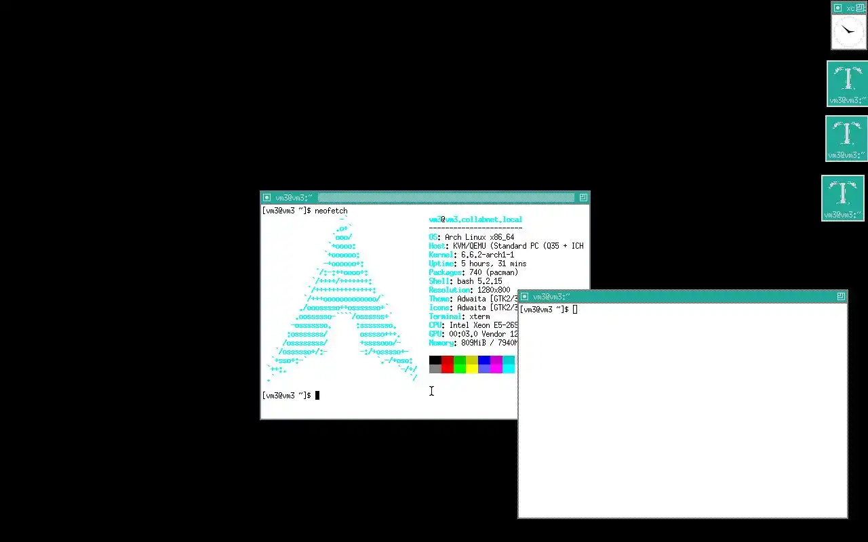Click the 'Uptime: 5 hours, 31 mins' line
This screenshot has width=868, height=542.
pyautogui.click(x=477, y=264)
